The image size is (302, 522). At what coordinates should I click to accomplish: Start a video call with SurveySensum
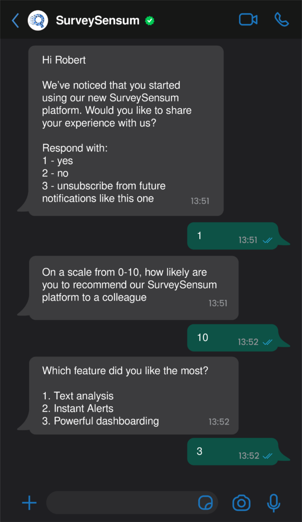click(248, 19)
